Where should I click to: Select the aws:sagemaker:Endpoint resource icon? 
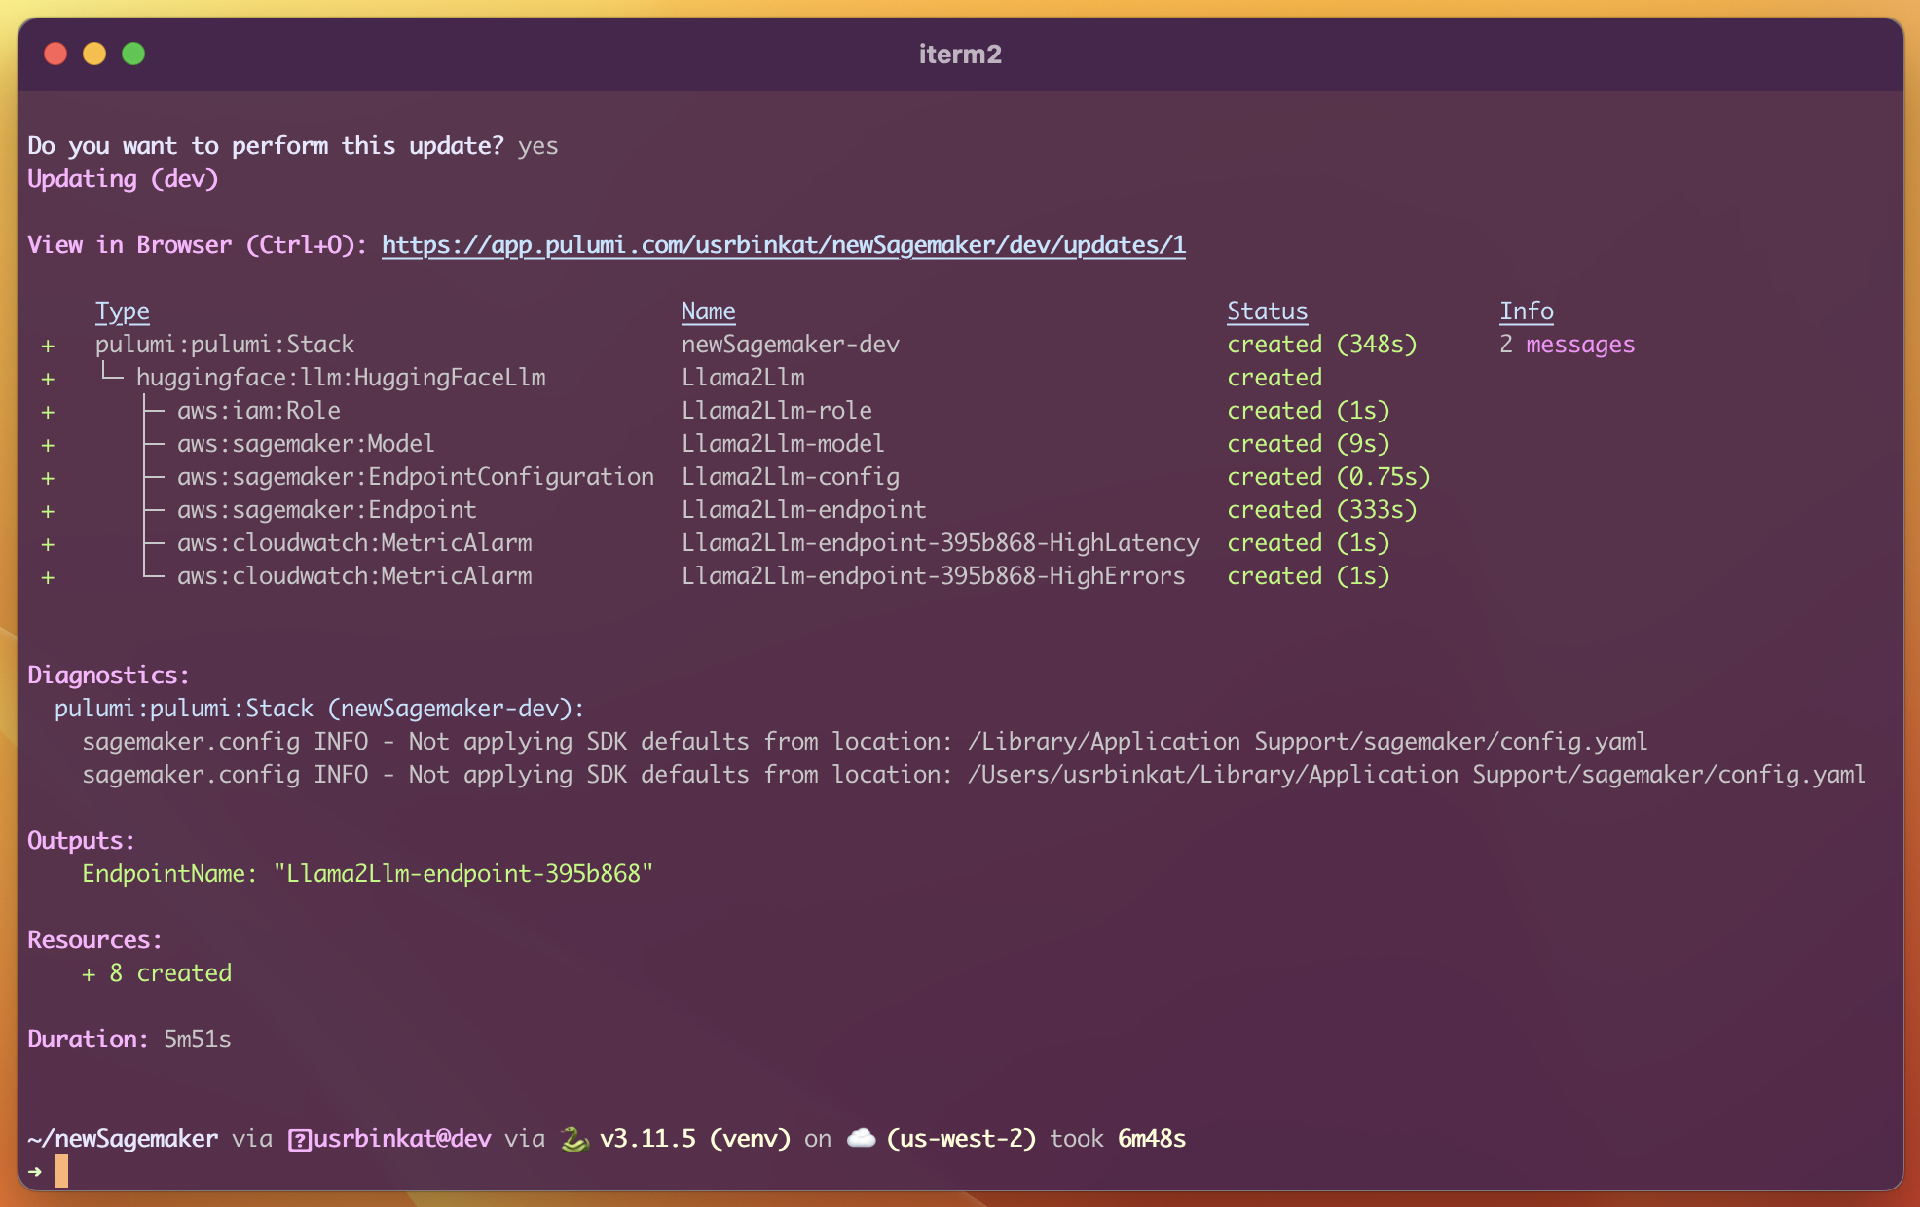tap(49, 509)
